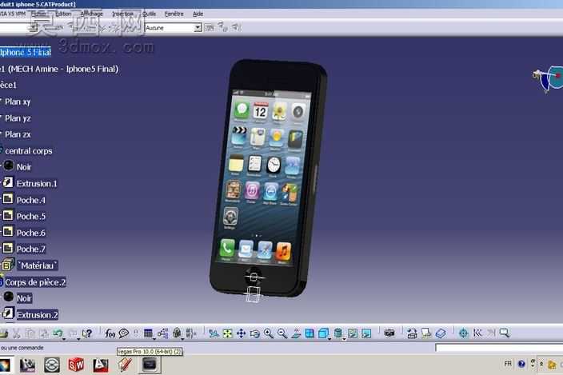Click the Vegas Pro taskbar button
Screen dimensions: 563x375
(x=150, y=365)
